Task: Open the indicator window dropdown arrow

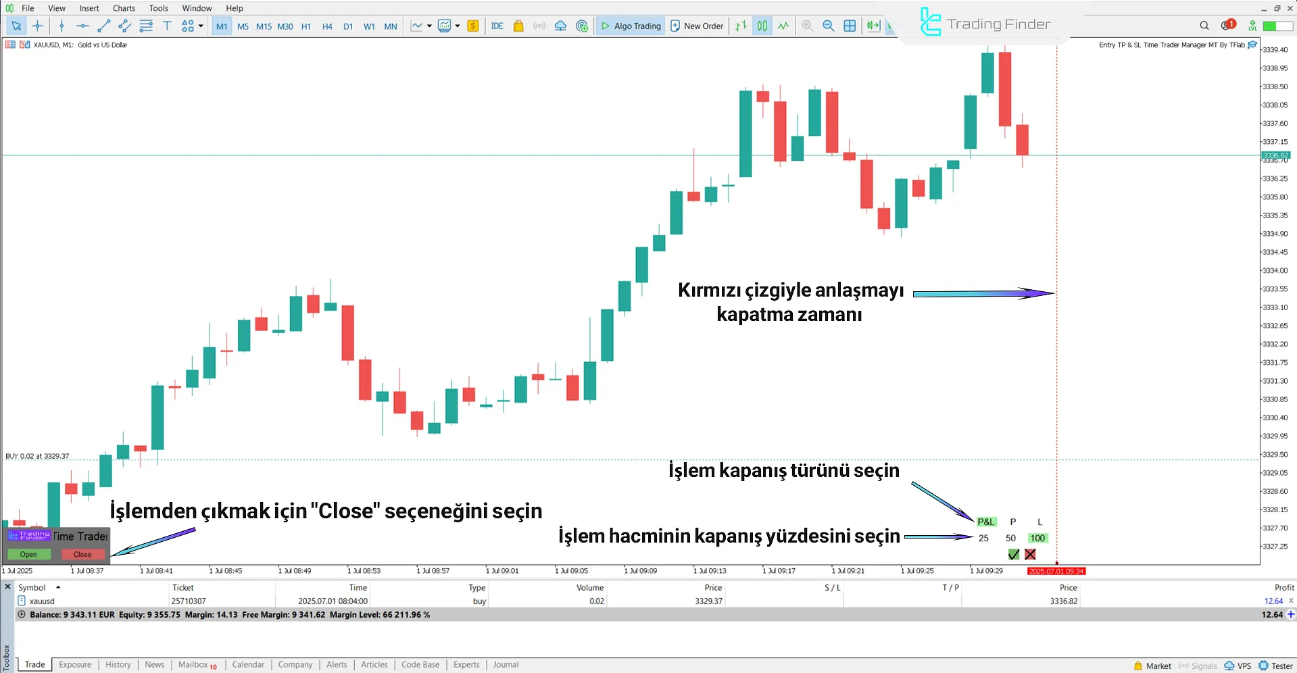Action: 458,26
